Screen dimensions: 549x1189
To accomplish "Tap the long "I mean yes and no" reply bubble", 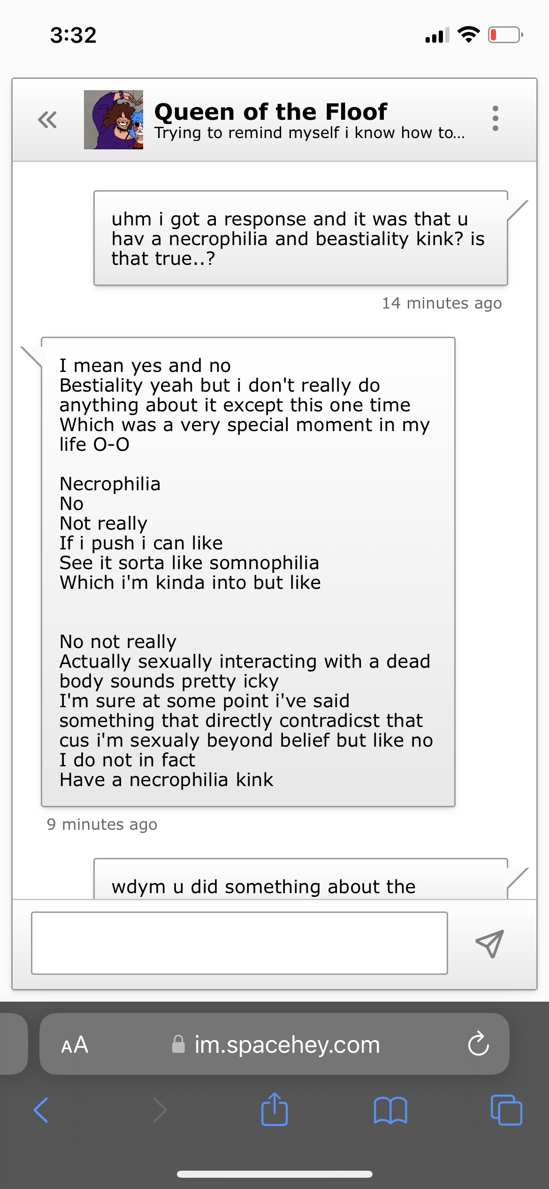I will [248, 571].
